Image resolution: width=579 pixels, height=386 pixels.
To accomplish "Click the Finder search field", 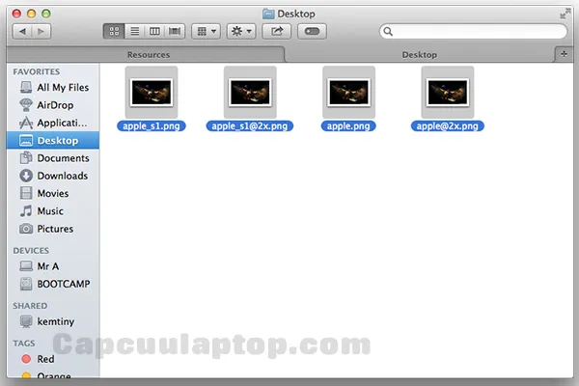I will 465,32.
